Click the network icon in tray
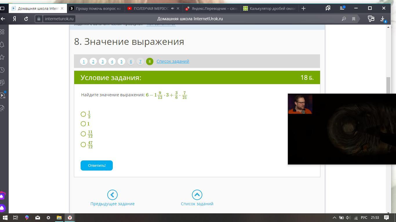396x222 pixels. pyautogui.click(x=356, y=218)
